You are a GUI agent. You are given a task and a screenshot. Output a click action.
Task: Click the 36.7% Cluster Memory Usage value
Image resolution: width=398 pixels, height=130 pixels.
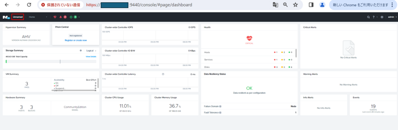(x=175, y=106)
